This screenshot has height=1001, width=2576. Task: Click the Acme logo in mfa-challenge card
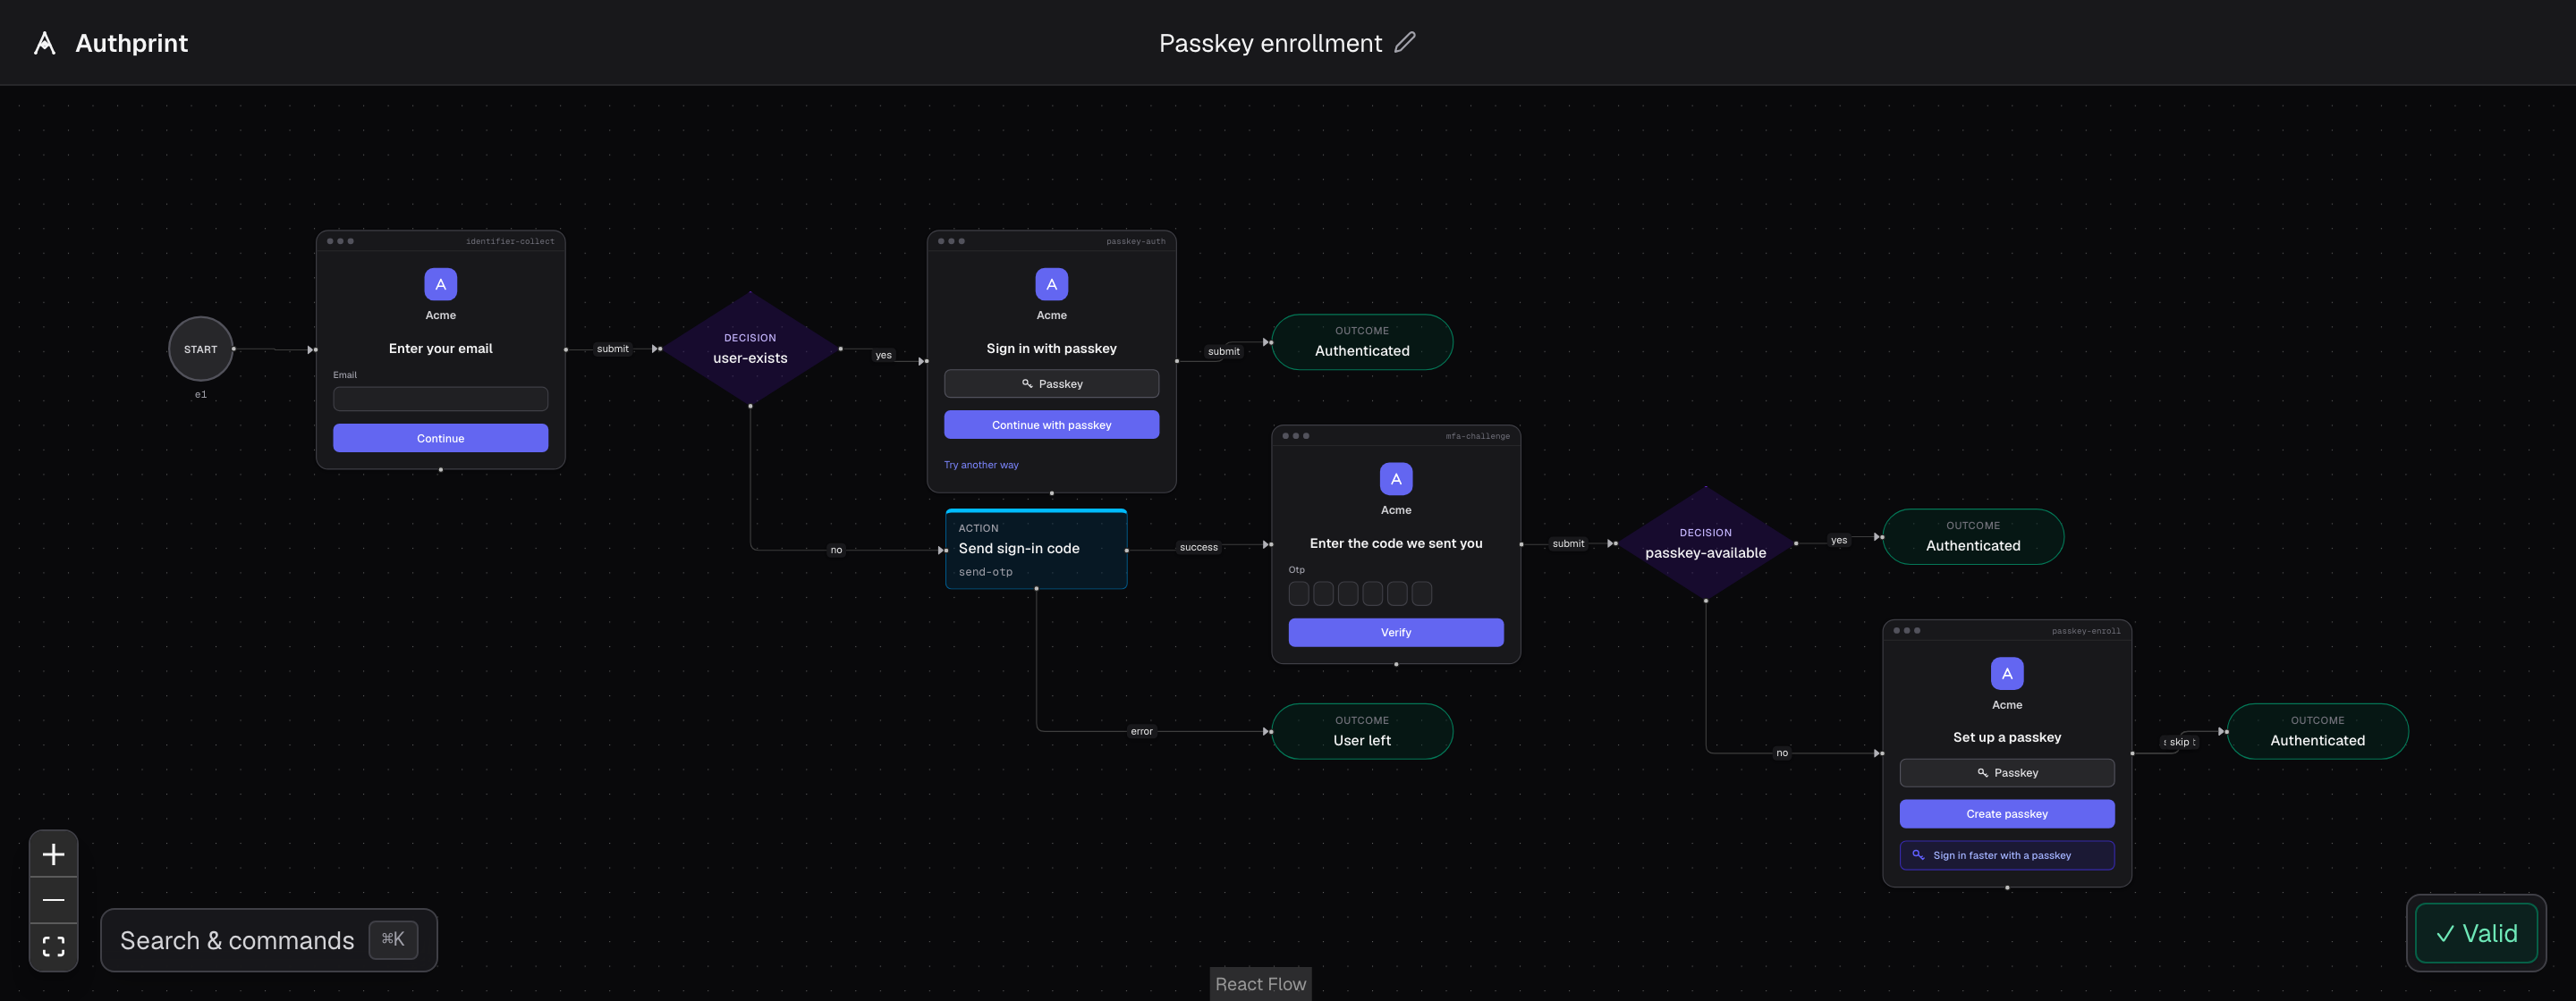(x=1396, y=480)
